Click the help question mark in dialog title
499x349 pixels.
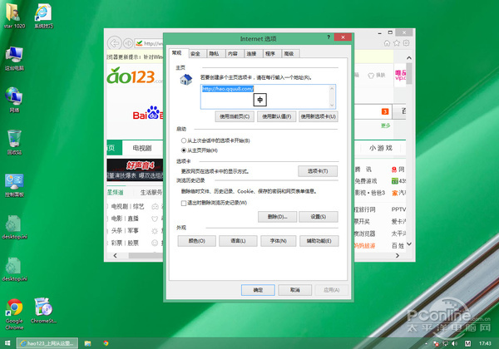tap(329, 37)
